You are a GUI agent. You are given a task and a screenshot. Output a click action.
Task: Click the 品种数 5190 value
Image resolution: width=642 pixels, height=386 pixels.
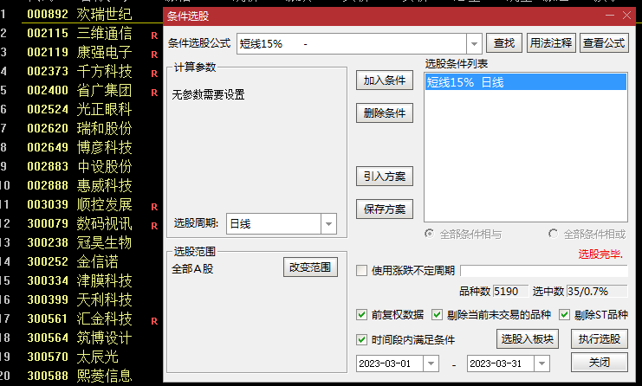(x=510, y=291)
